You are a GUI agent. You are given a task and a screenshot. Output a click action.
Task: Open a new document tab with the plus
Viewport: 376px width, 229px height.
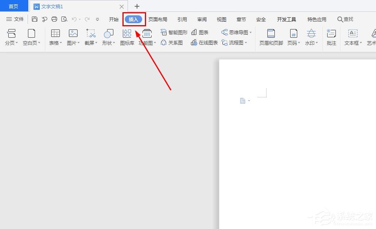137,6
